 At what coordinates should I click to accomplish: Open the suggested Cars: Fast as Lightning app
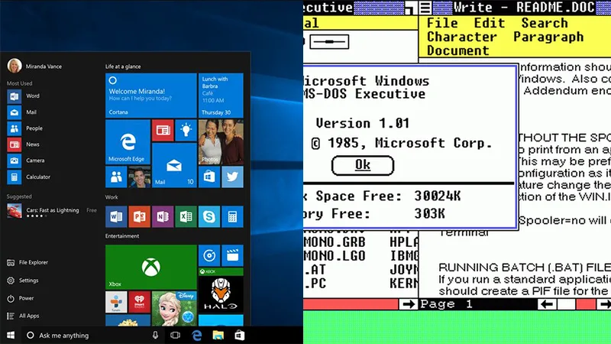click(x=51, y=212)
